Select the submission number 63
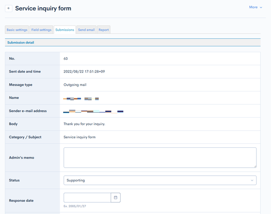The image size is (271, 214). pyautogui.click(x=65, y=59)
